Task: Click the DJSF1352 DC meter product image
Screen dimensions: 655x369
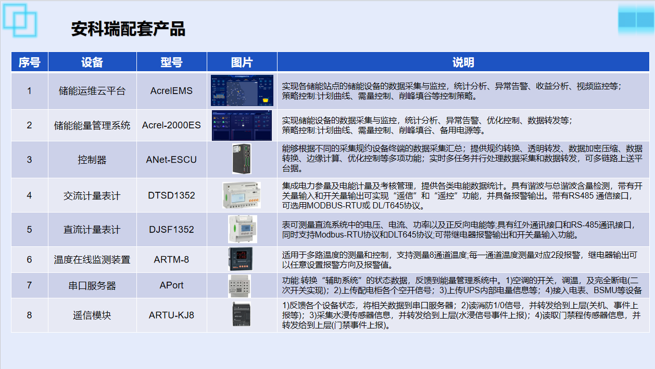Action: coord(242,229)
